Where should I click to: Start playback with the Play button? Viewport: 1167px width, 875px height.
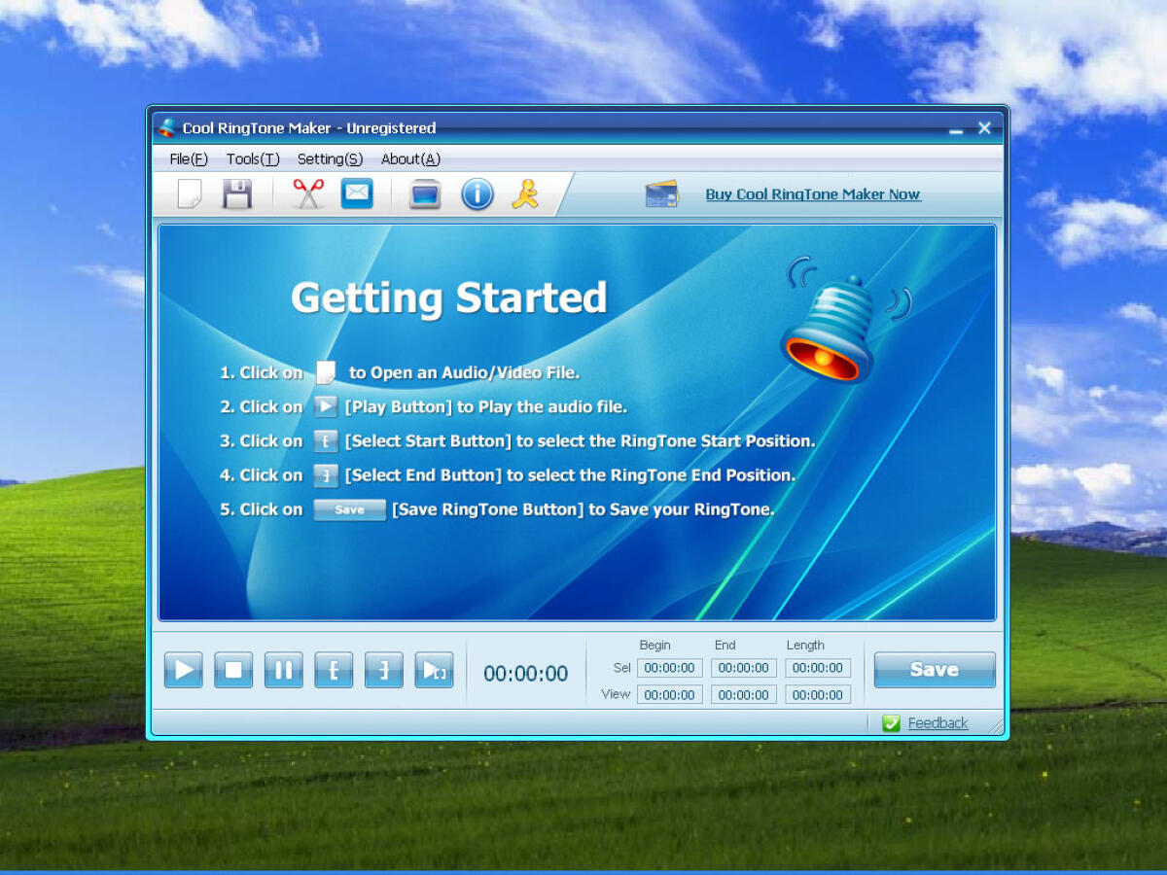183,670
